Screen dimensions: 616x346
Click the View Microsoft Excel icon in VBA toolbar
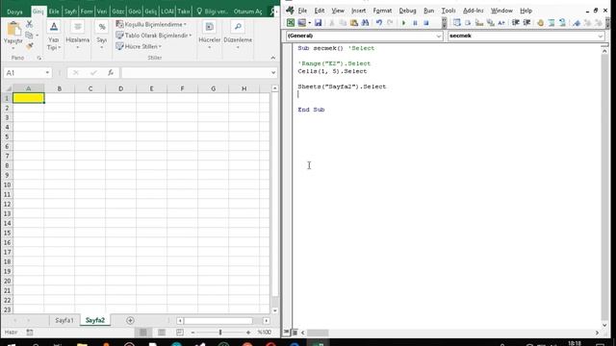[x=291, y=23]
